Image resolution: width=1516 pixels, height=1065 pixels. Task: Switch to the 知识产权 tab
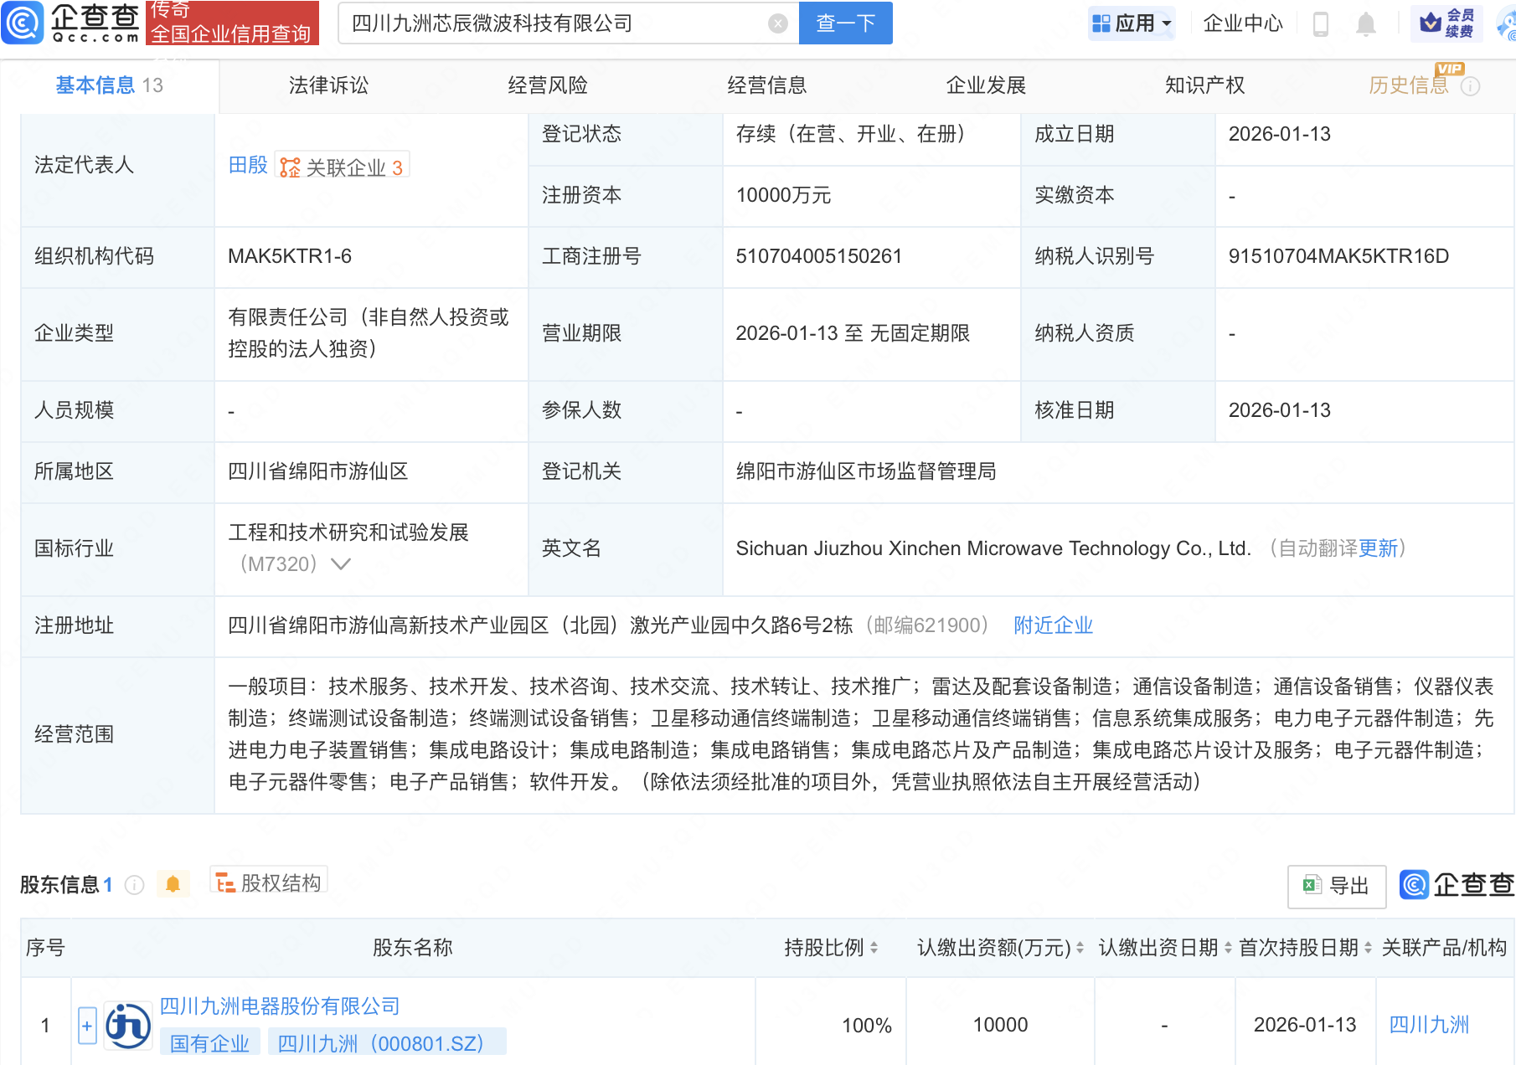click(1204, 85)
